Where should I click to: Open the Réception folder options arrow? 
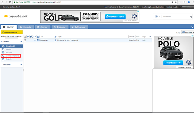click(21, 46)
